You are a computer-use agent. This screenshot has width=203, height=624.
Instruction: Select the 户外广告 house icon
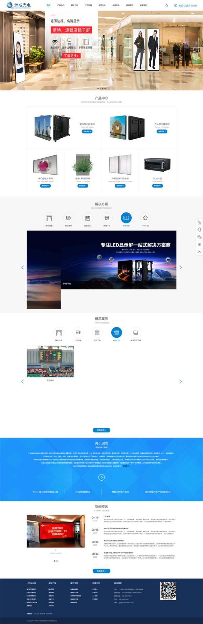pos(145,218)
